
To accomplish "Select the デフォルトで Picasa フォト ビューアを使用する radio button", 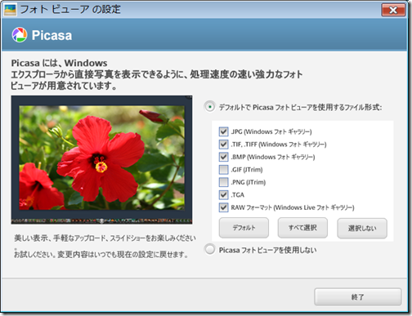I will (x=210, y=107).
